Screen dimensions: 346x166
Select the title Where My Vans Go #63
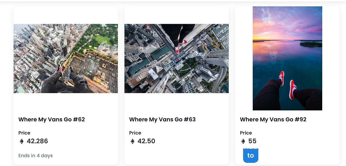[x=162, y=119]
